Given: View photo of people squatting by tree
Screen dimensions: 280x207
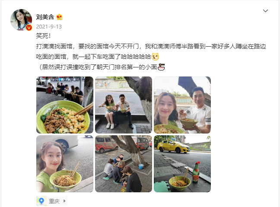Looking at the screenshot, I should (124, 164).
